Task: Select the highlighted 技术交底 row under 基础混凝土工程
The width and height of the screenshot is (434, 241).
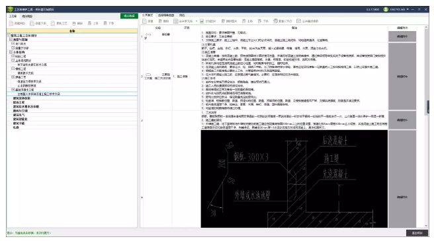Action: click(39, 94)
